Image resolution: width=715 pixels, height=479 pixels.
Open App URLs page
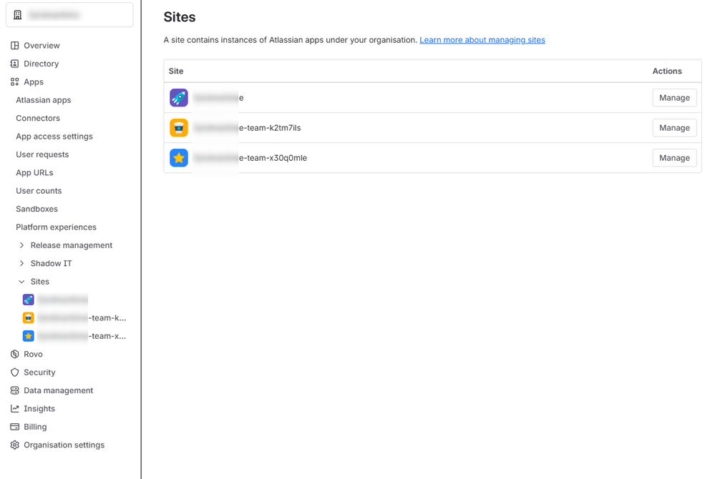[x=34, y=173]
